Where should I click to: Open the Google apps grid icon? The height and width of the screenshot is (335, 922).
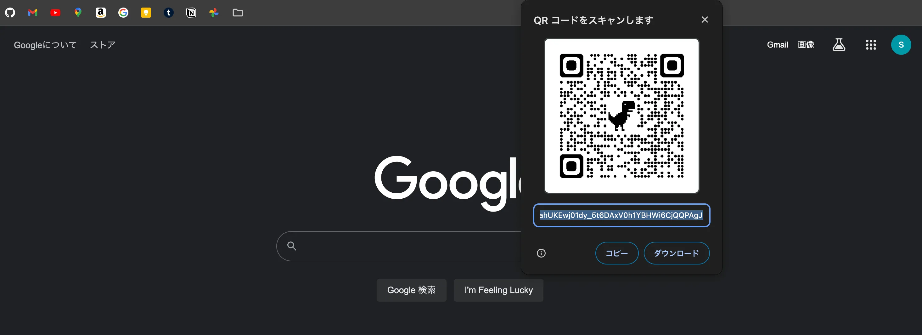871,45
